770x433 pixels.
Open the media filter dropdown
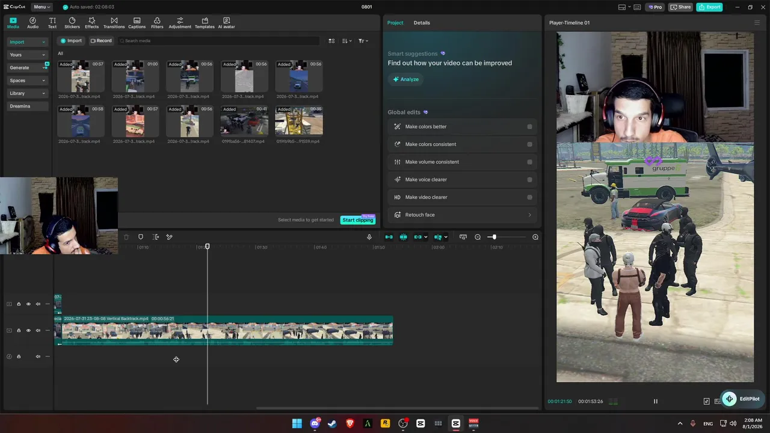coord(363,41)
